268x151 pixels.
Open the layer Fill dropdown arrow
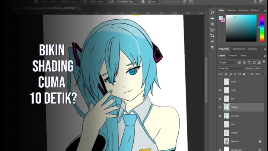[x=263, y=74]
